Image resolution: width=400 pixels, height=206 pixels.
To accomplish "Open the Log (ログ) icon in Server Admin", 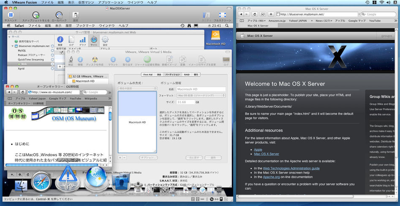I will 71,39.
